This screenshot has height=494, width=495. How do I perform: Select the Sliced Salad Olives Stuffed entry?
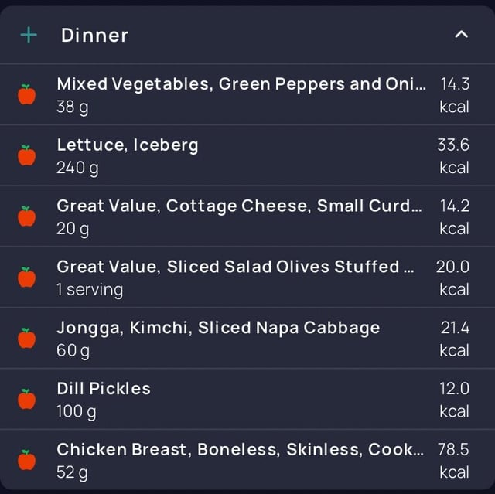click(x=247, y=278)
